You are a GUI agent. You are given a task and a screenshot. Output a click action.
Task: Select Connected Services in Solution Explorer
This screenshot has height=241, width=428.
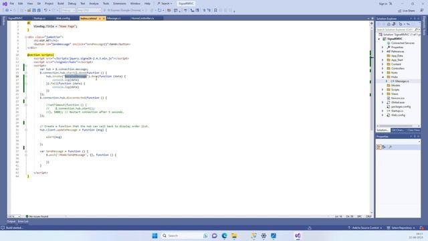point(403,43)
